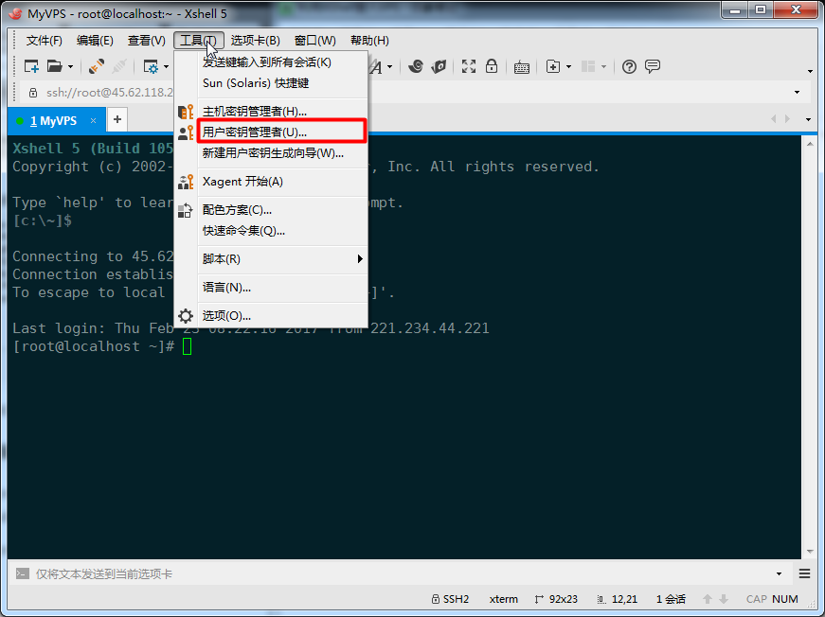Click the Reconnect plug icon in toolbar
Image resolution: width=825 pixels, height=617 pixels.
tap(97, 67)
